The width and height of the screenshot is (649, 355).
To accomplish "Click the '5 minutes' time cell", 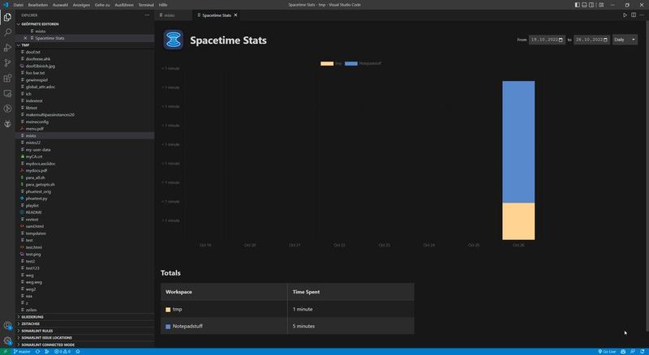I will (x=350, y=326).
